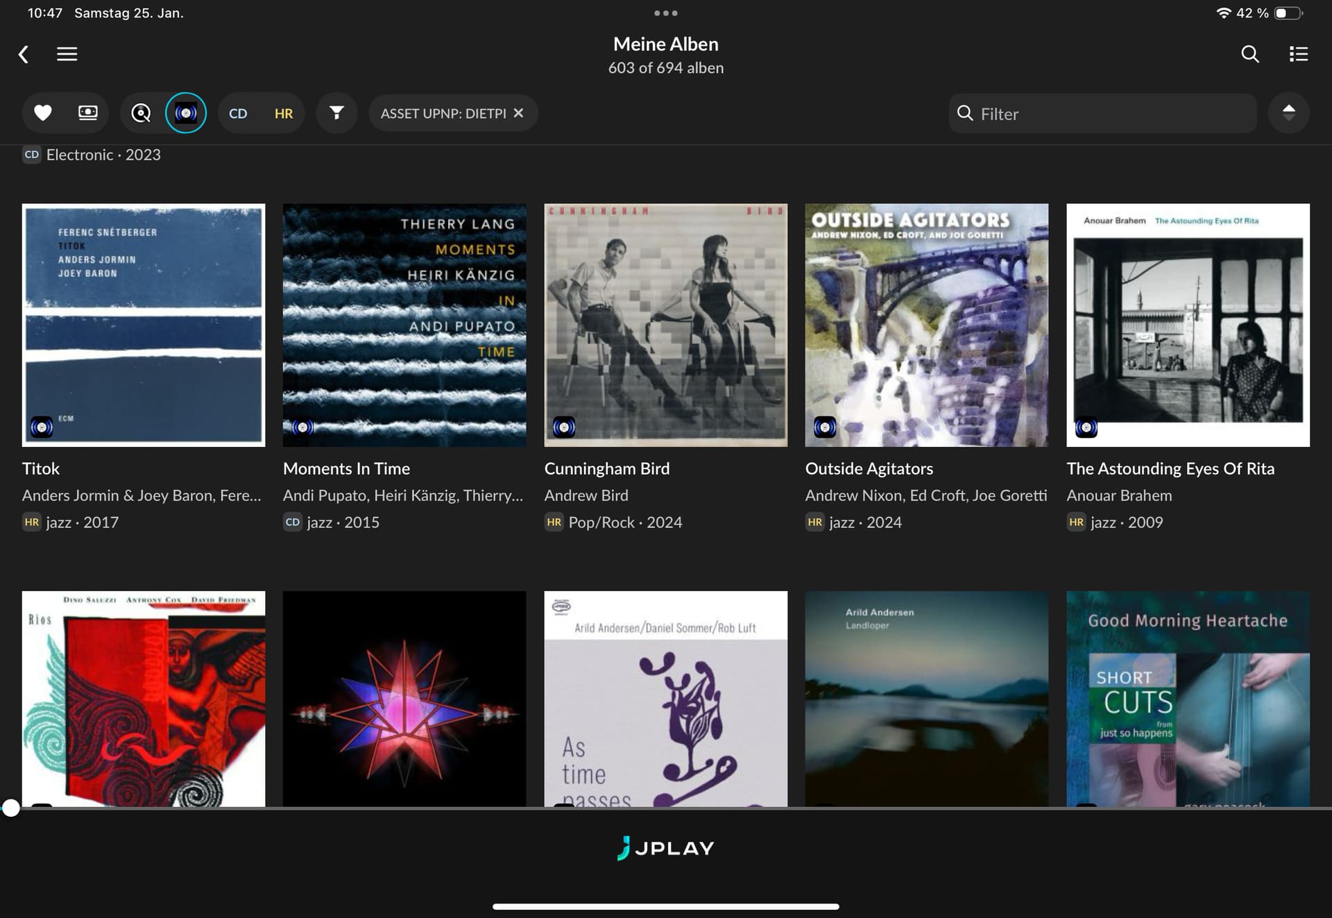Open the sort order selector

tap(1289, 113)
